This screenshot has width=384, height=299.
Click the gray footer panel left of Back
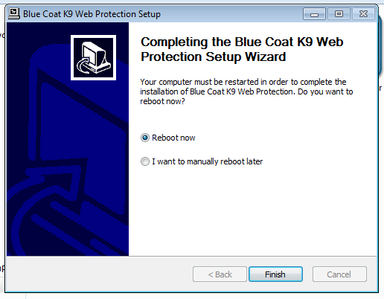point(99,274)
